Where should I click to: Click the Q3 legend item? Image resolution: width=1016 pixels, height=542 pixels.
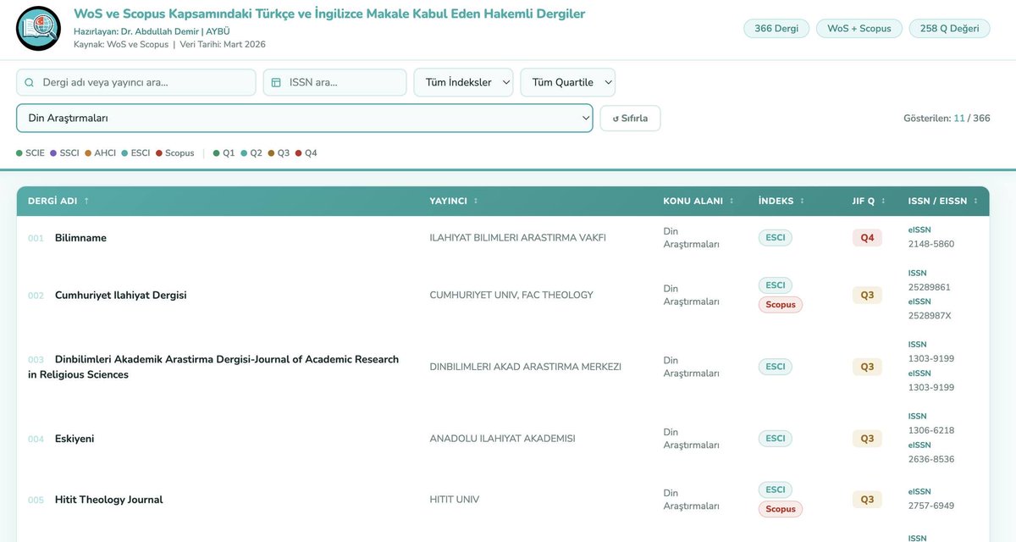279,153
